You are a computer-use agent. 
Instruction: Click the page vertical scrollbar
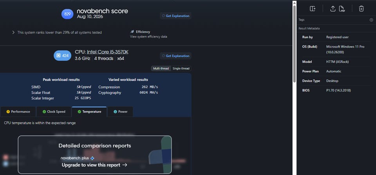pos(295,44)
